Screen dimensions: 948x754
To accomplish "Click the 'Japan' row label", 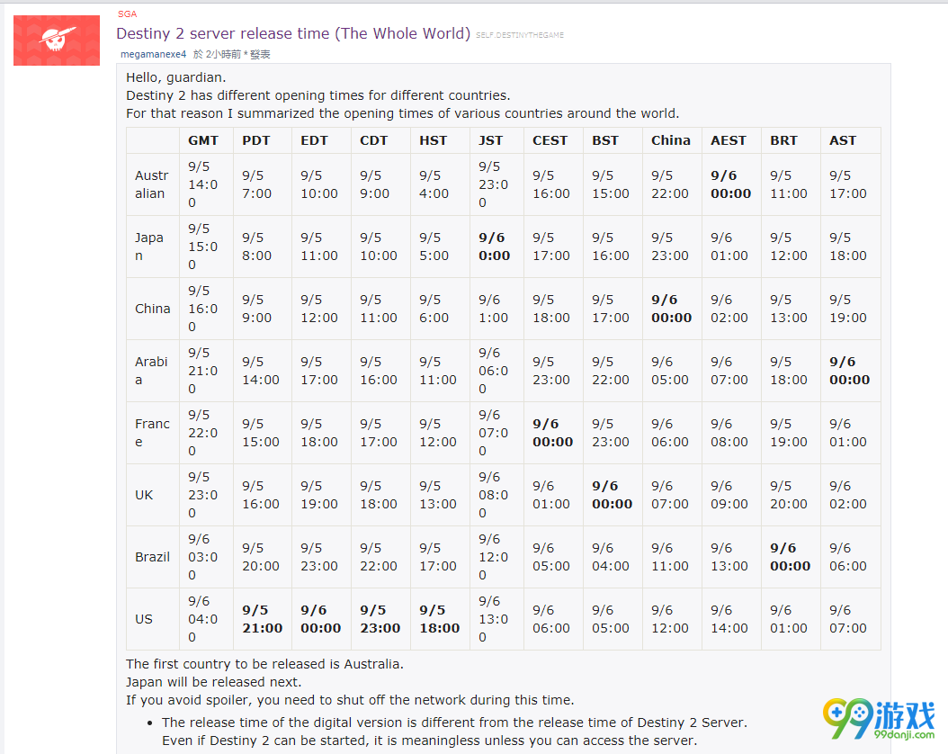I will click(149, 247).
